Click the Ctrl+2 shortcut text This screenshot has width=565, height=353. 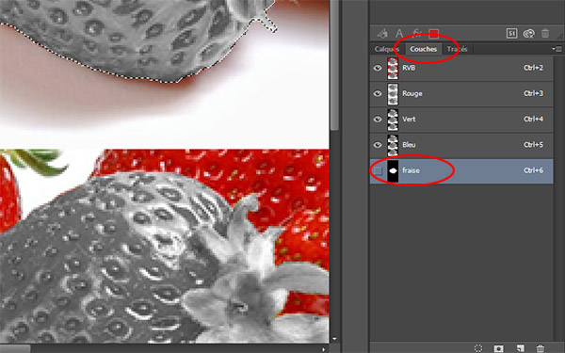click(533, 68)
